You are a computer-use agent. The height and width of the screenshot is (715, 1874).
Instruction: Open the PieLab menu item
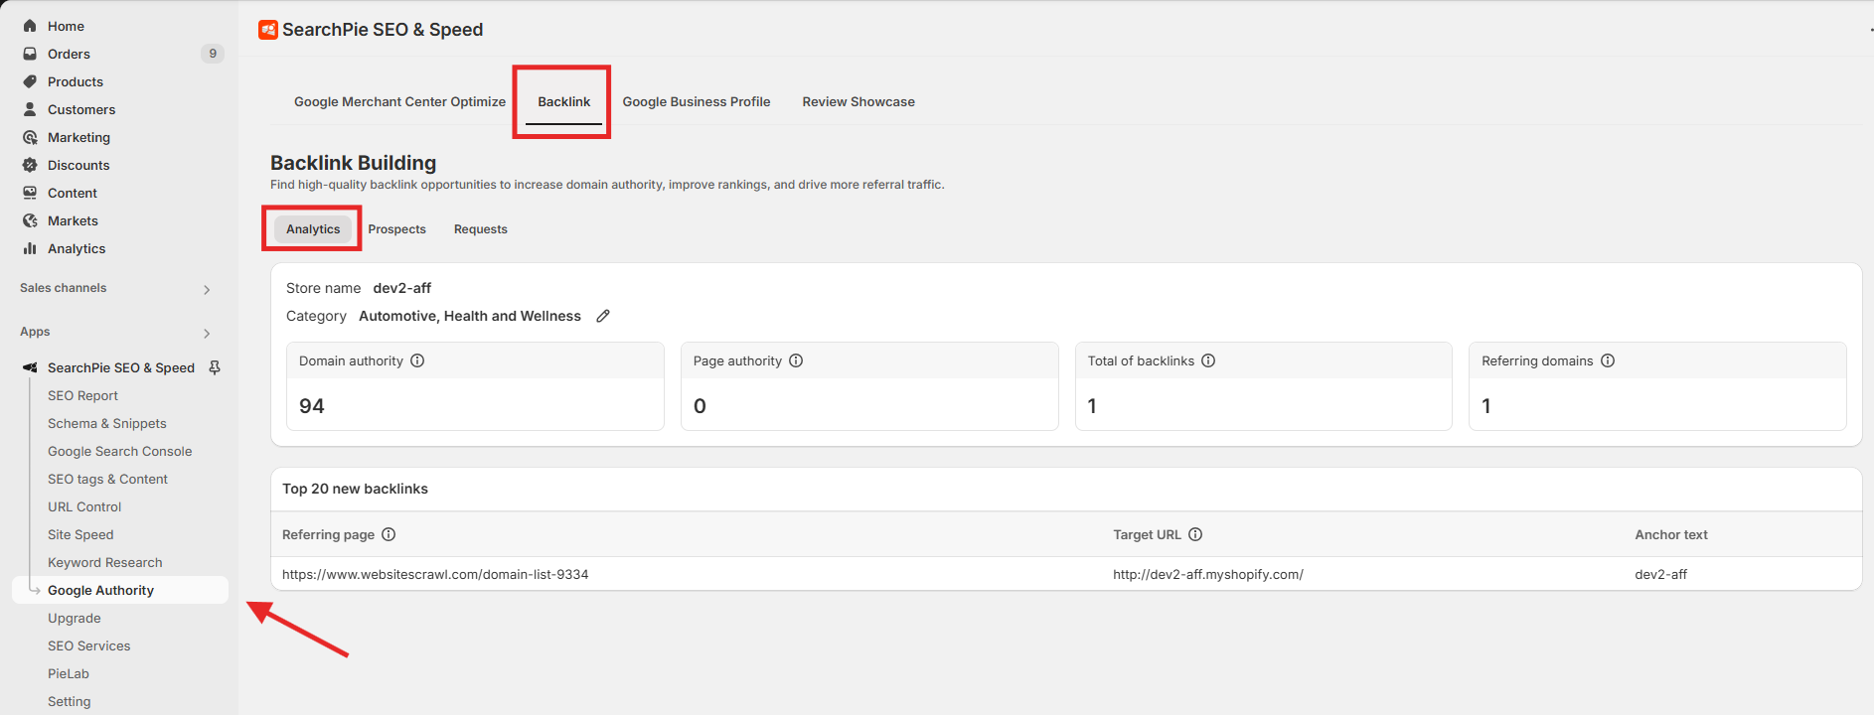(69, 673)
